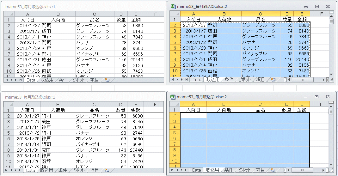Click next-sheet arrow in upper-right window

click(x=182, y=80)
